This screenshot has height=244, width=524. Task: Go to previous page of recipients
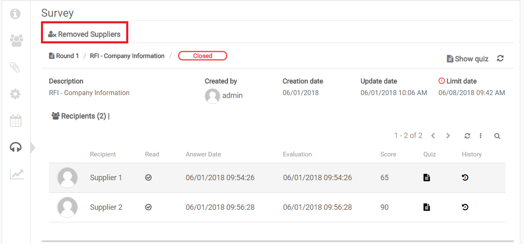point(433,136)
